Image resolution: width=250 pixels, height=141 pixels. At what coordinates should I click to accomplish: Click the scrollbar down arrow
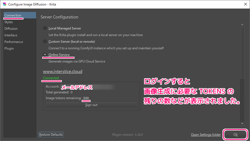click(242, 124)
